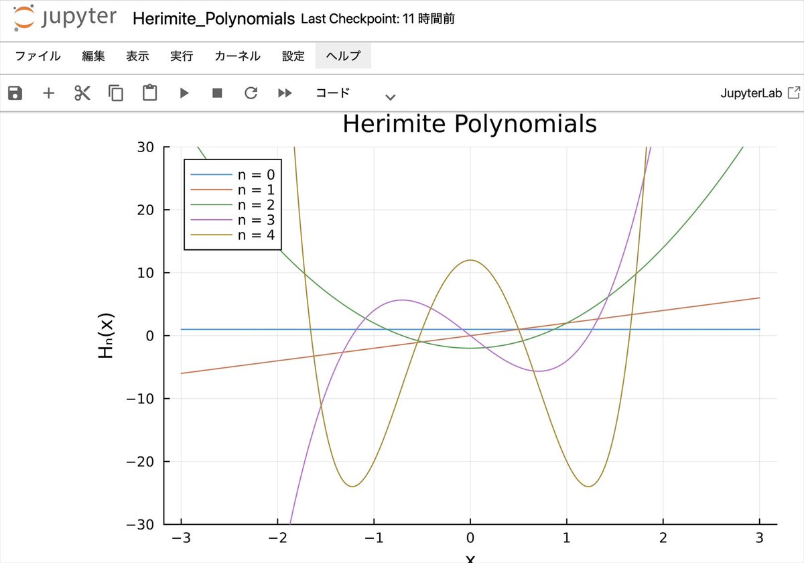Cut the cell with the scissors icon
804x563 pixels.
point(82,93)
